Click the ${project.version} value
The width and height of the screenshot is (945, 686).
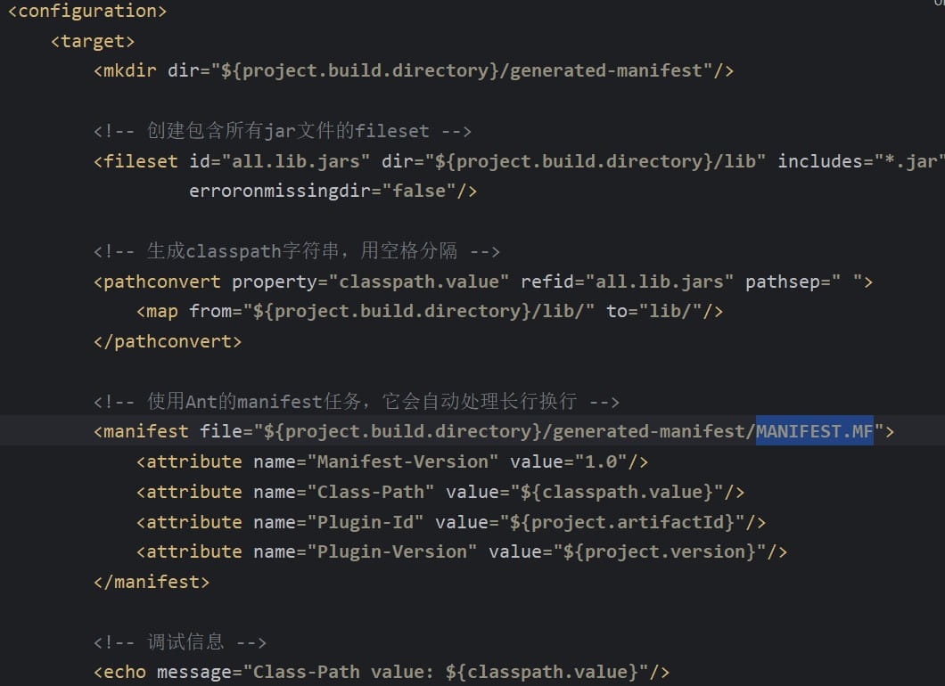[x=660, y=551]
